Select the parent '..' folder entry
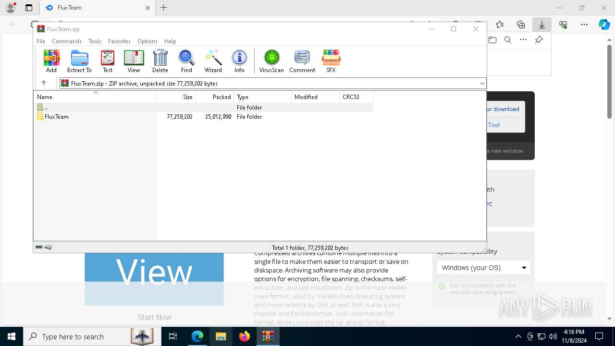The height and width of the screenshot is (346, 615). (203, 108)
